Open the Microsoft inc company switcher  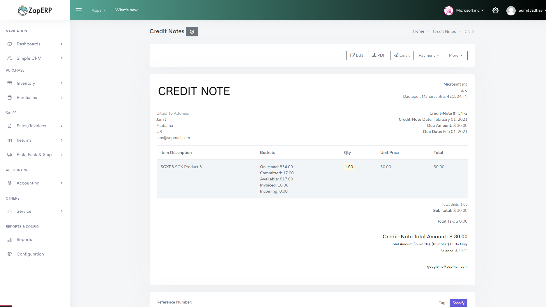470,10
